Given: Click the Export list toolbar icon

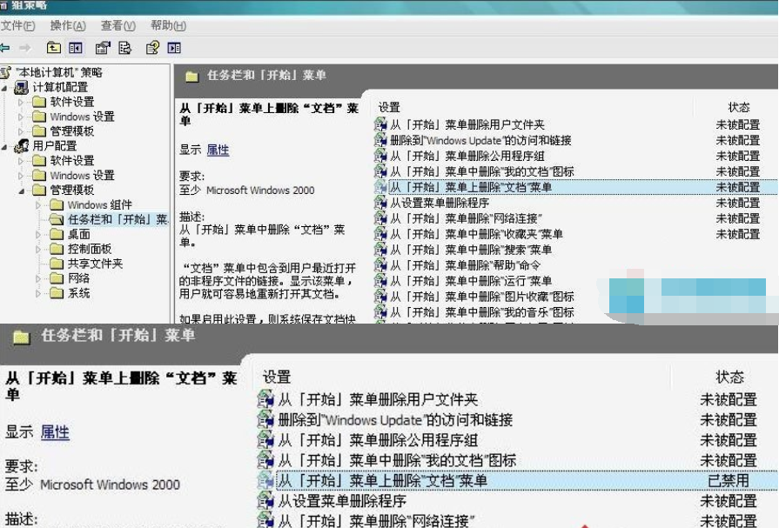Looking at the screenshot, I should pos(125,48).
